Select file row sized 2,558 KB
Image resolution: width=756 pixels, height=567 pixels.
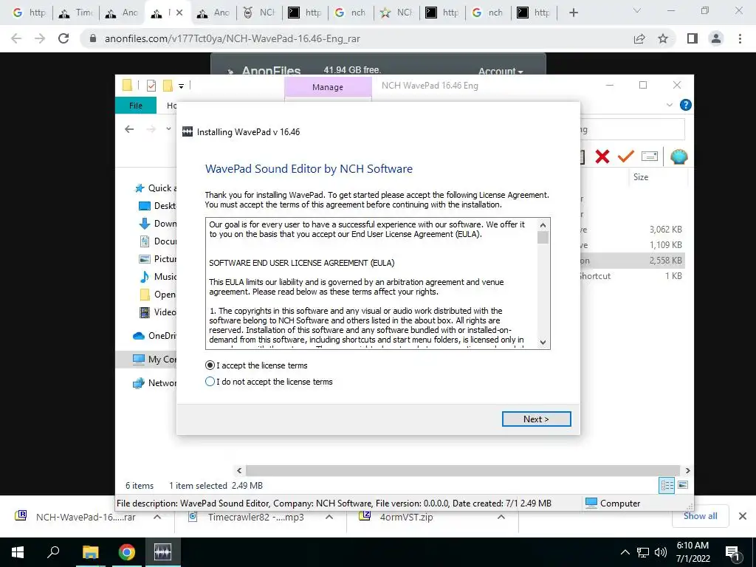tap(632, 261)
